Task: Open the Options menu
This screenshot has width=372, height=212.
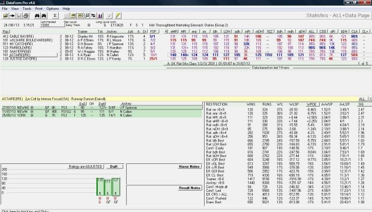Action: (x=52, y=9)
